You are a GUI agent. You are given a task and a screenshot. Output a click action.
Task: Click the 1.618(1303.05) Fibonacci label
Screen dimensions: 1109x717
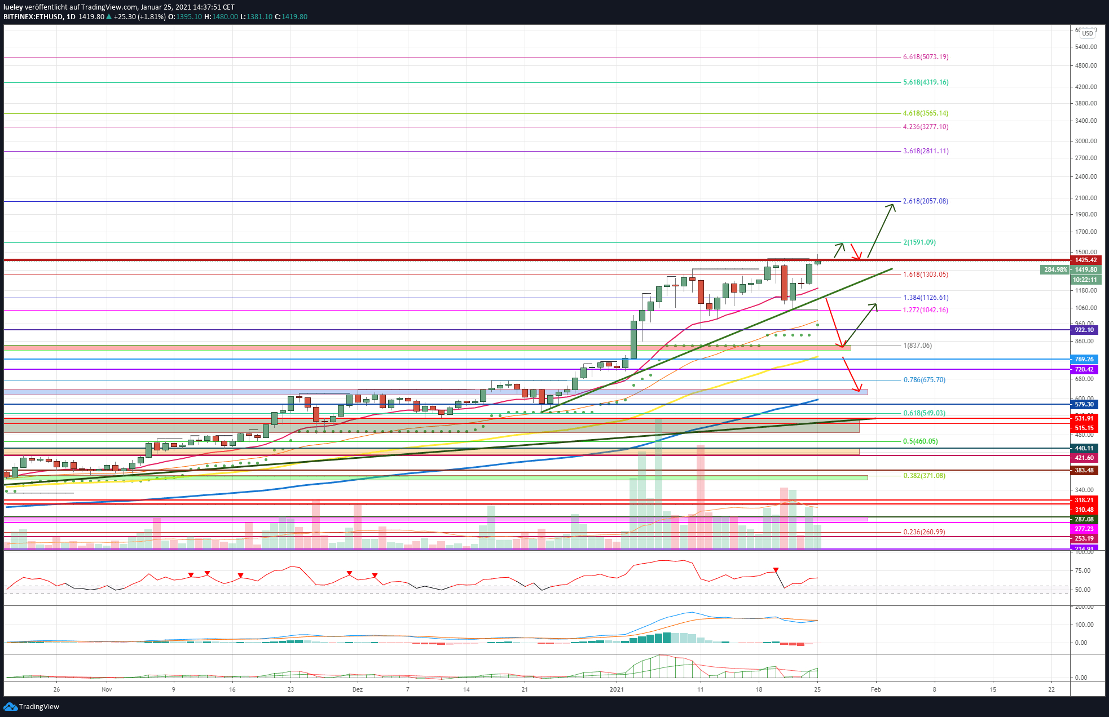[926, 275]
